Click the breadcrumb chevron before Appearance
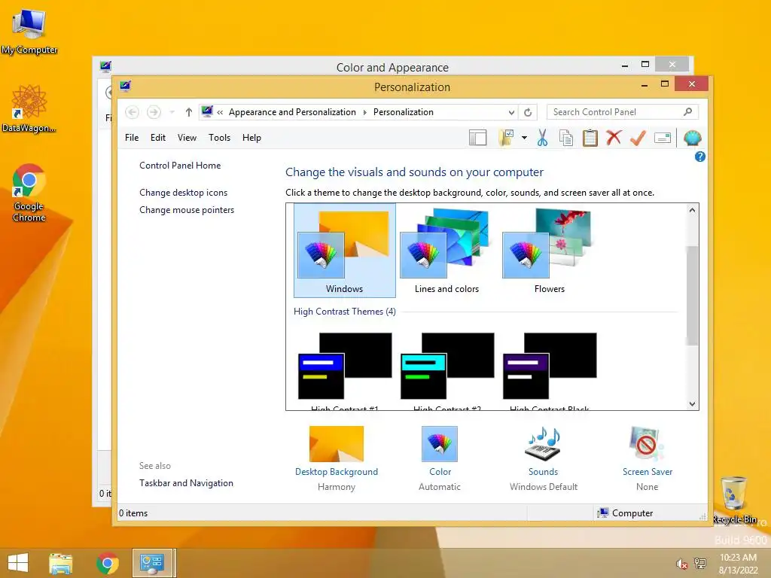The width and height of the screenshot is (771, 578). point(220,113)
